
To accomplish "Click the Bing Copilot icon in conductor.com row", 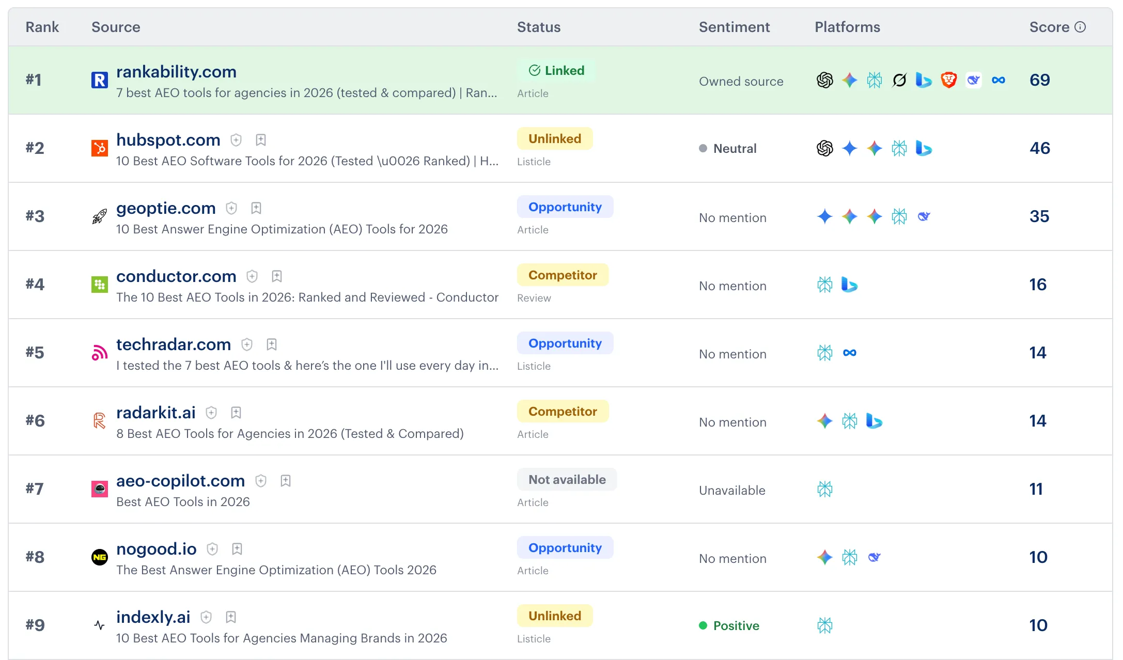I will click(x=850, y=285).
